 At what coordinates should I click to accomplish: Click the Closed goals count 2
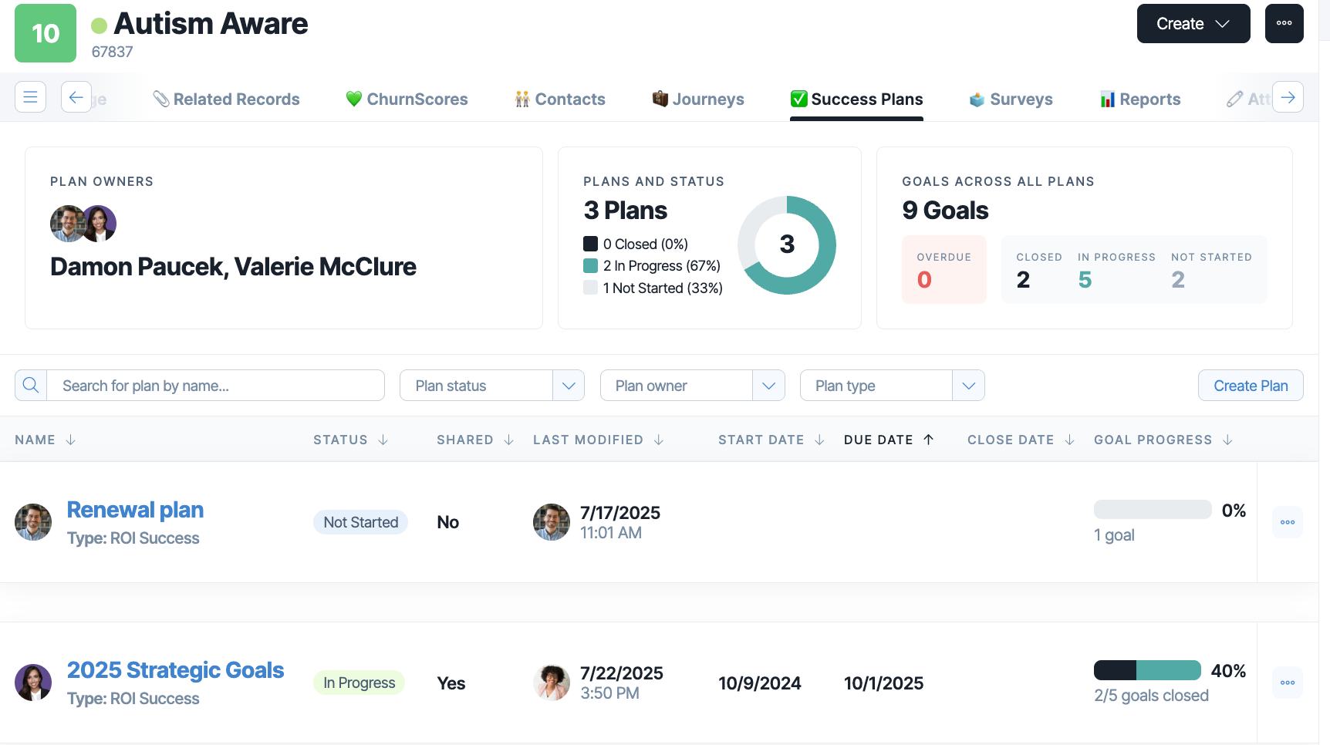(1023, 279)
